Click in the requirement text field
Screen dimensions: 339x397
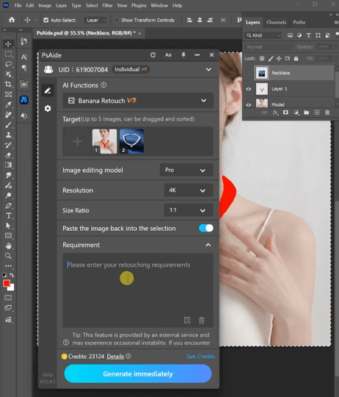[x=138, y=290]
